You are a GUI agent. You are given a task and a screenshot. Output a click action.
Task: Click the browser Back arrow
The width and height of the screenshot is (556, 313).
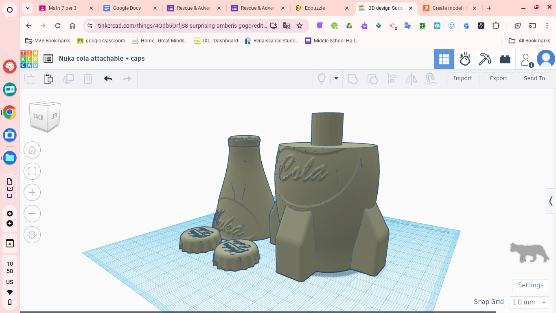click(28, 26)
